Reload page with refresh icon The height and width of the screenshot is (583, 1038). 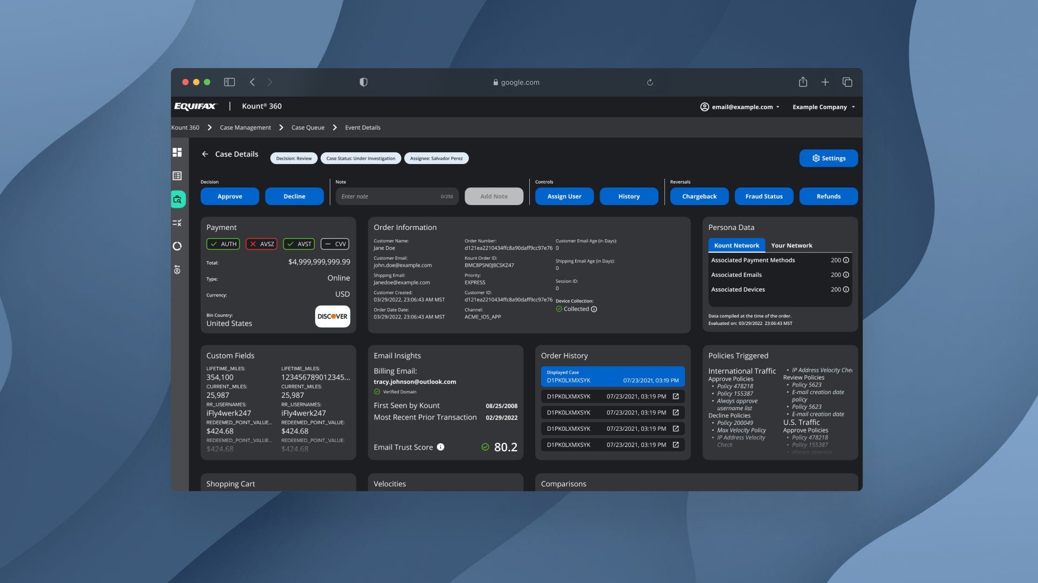[650, 82]
